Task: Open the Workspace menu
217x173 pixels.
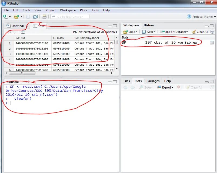Action: click(68, 10)
